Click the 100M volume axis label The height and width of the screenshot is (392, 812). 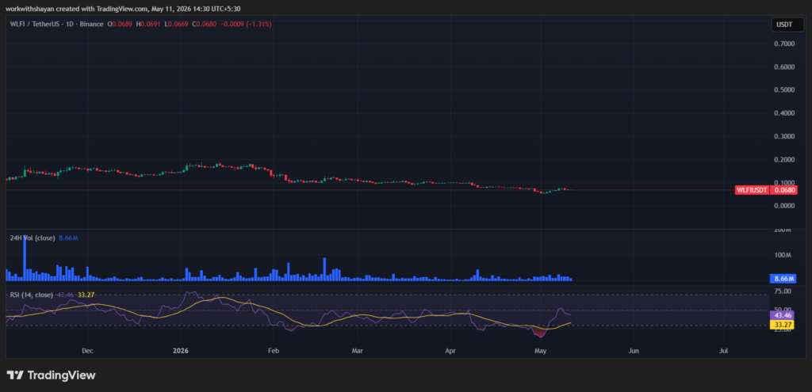pyautogui.click(x=783, y=255)
